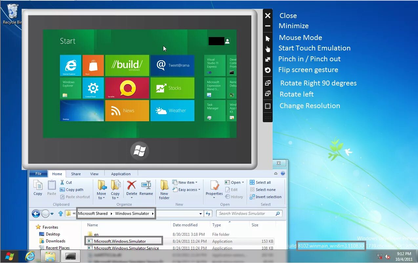Click Invert selection in ribbon
Image resolution: width=418 pixels, height=263 pixels.
coord(265,197)
